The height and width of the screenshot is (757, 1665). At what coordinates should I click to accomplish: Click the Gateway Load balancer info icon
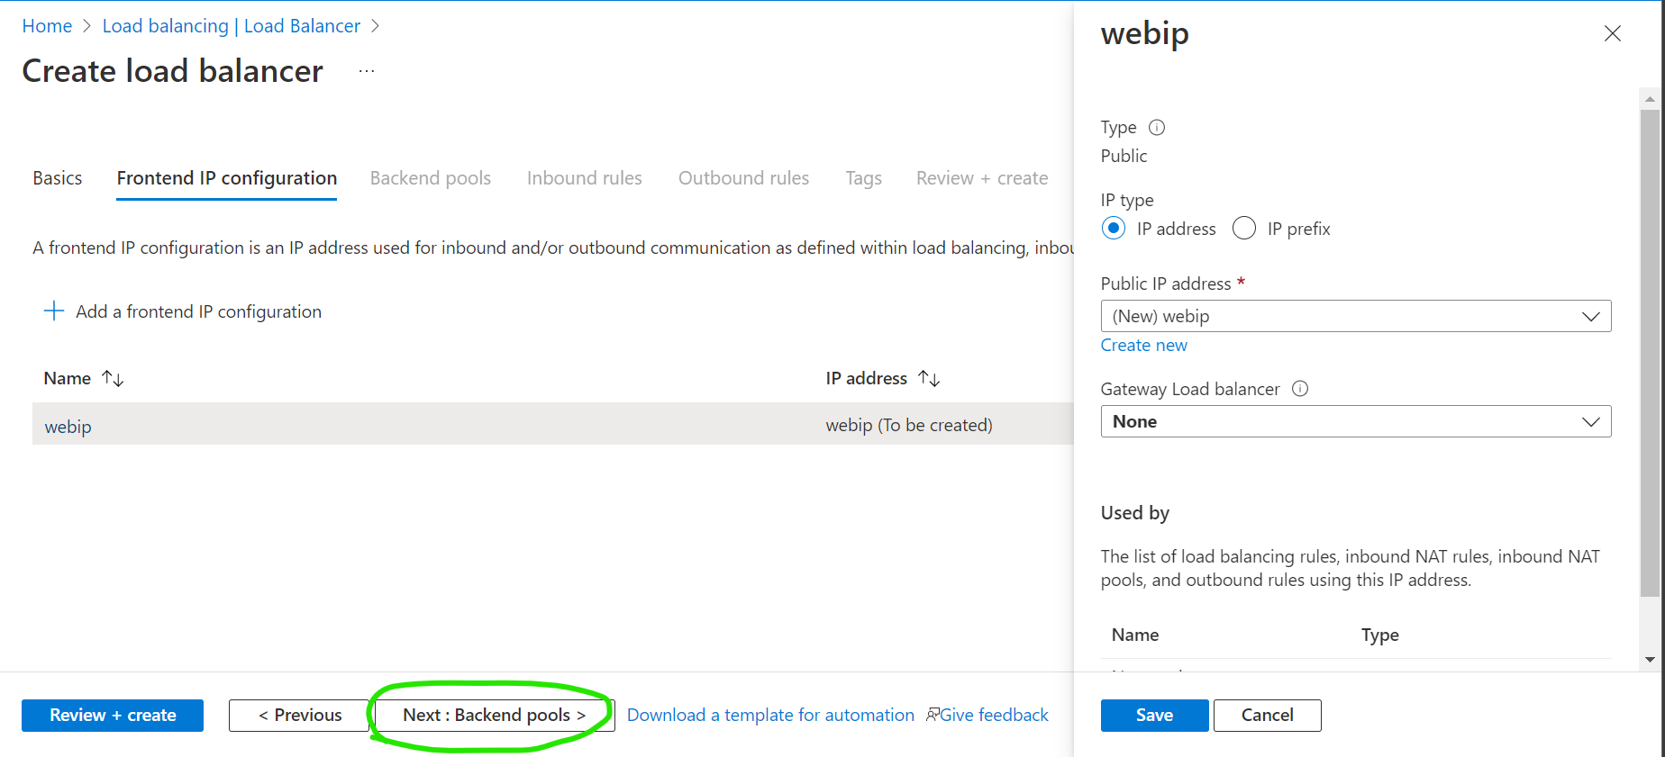tap(1300, 389)
